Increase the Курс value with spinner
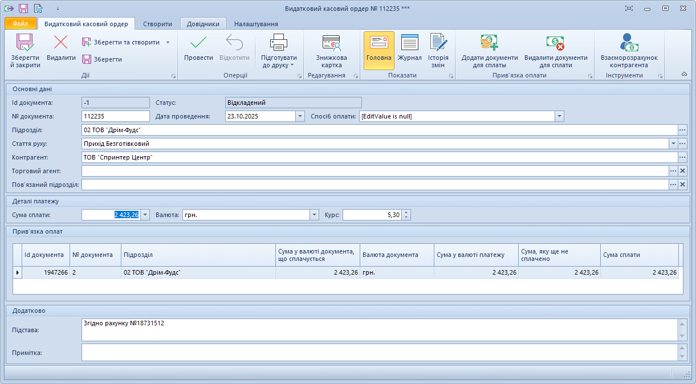696x384 pixels. [406, 213]
